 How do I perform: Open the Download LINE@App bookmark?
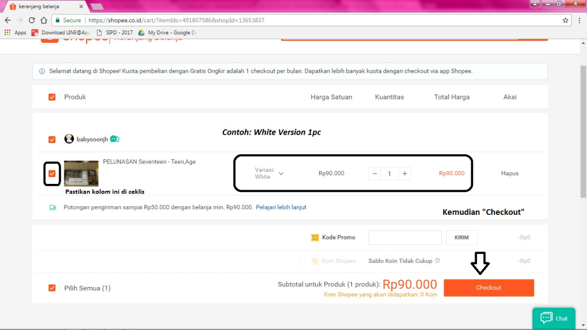point(61,33)
